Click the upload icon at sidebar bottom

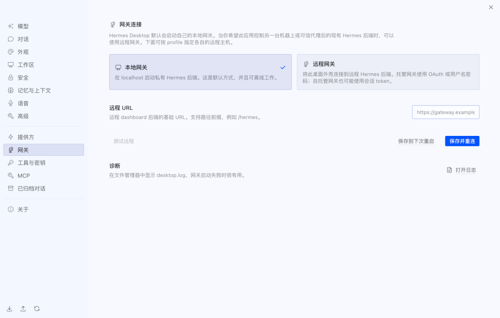[23, 309]
